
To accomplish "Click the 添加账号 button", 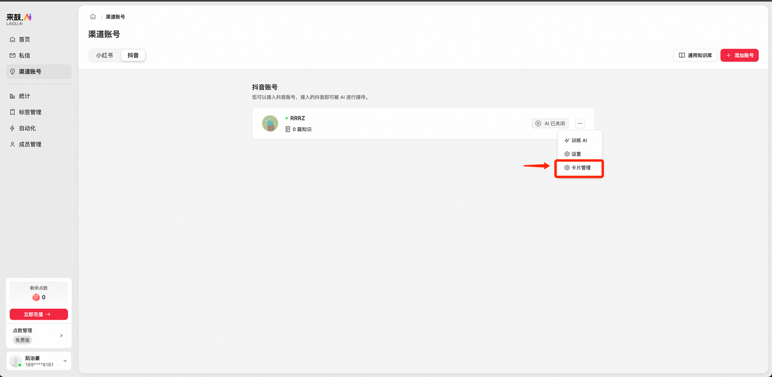I will click(x=739, y=55).
